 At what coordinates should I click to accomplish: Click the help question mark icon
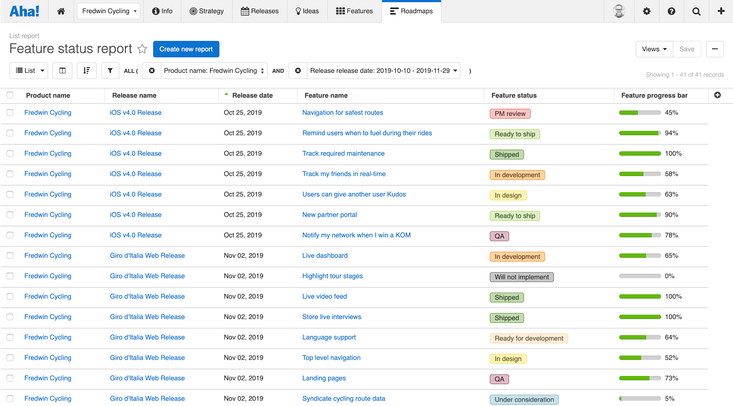tap(671, 11)
